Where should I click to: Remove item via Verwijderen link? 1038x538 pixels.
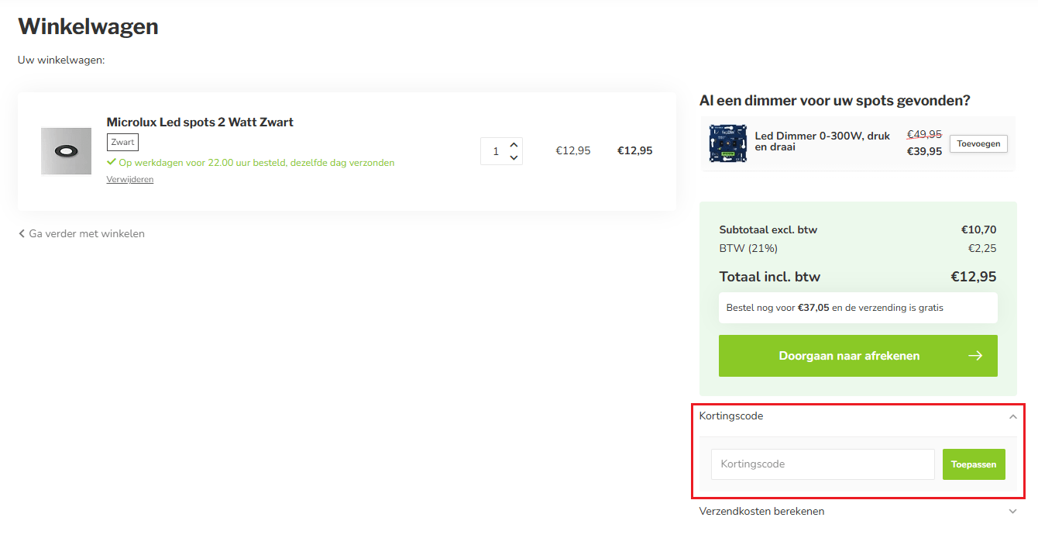tap(130, 180)
